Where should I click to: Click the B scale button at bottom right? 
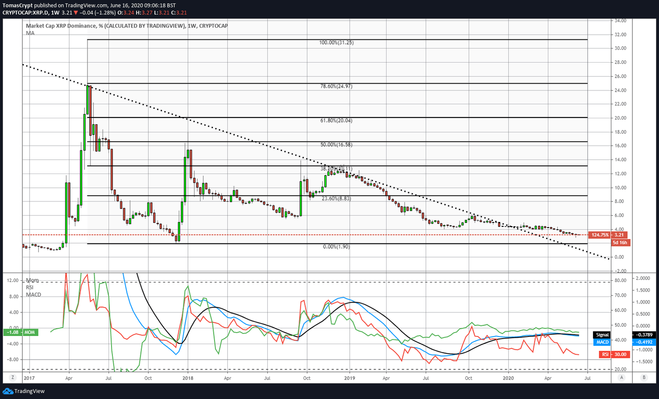(644, 378)
